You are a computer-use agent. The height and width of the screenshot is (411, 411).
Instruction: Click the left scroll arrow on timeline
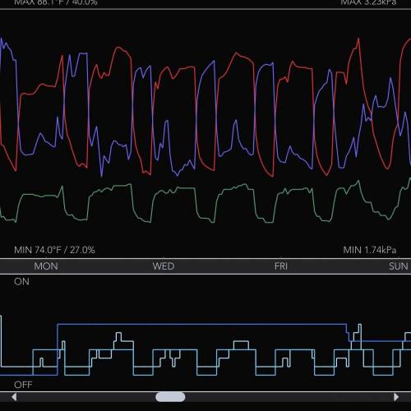[14, 397]
